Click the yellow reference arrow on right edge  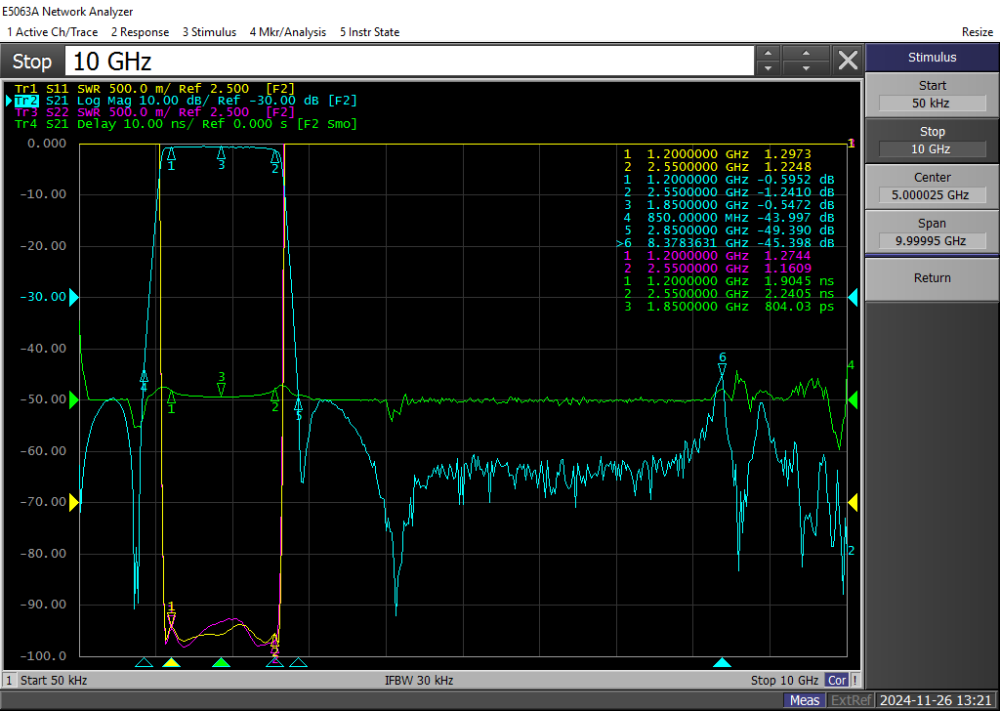coord(854,502)
